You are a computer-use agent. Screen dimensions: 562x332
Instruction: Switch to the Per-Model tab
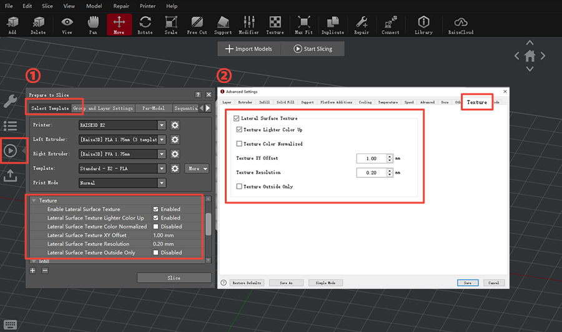pyautogui.click(x=154, y=108)
